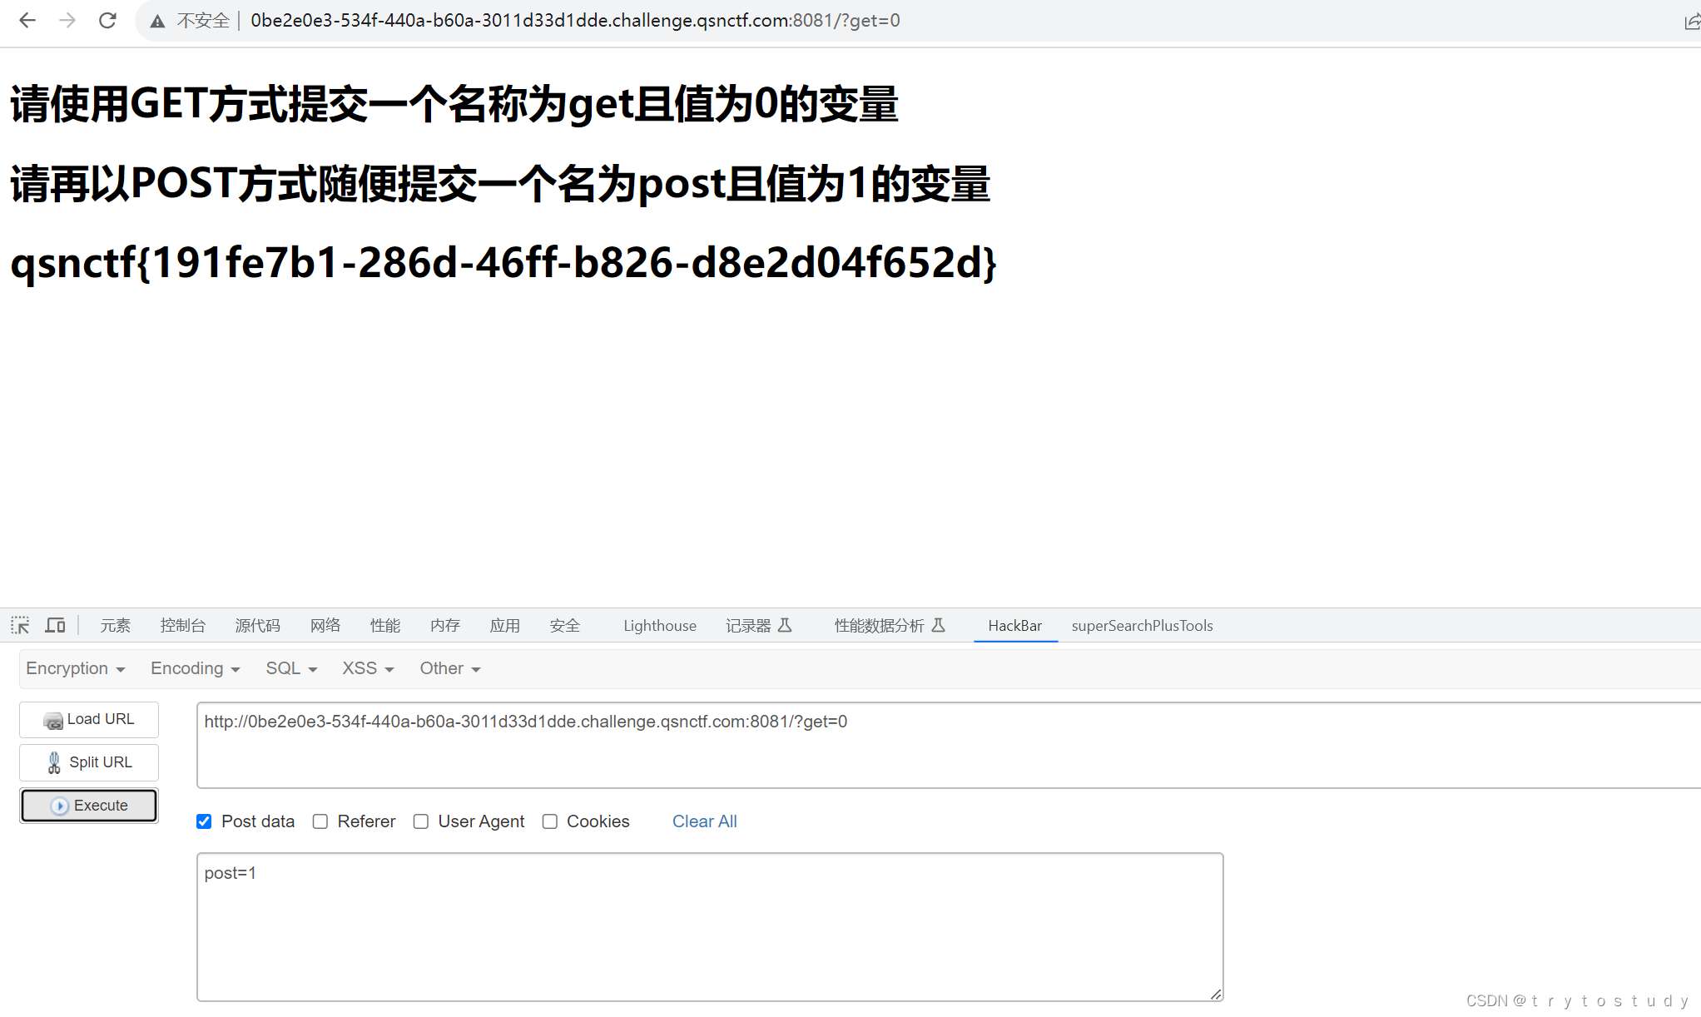Viewport: 1701px width, 1017px height.
Task: Select the inspect element cursor tool
Action: point(19,625)
